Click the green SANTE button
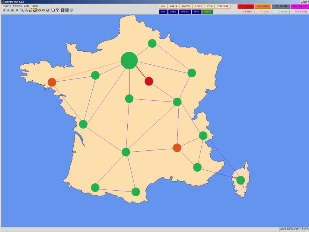Image resolution: width=309 pixels, height=232 pixels. (208, 12)
